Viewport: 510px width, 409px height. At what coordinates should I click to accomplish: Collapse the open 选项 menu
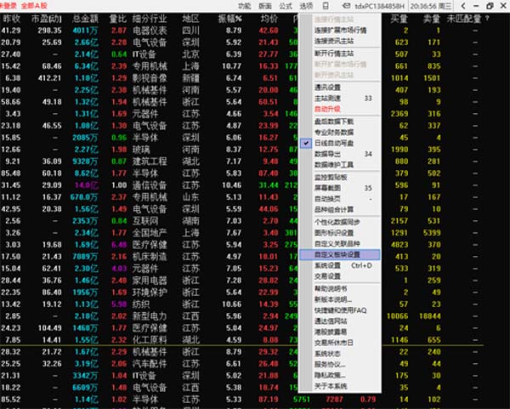pos(306,5)
